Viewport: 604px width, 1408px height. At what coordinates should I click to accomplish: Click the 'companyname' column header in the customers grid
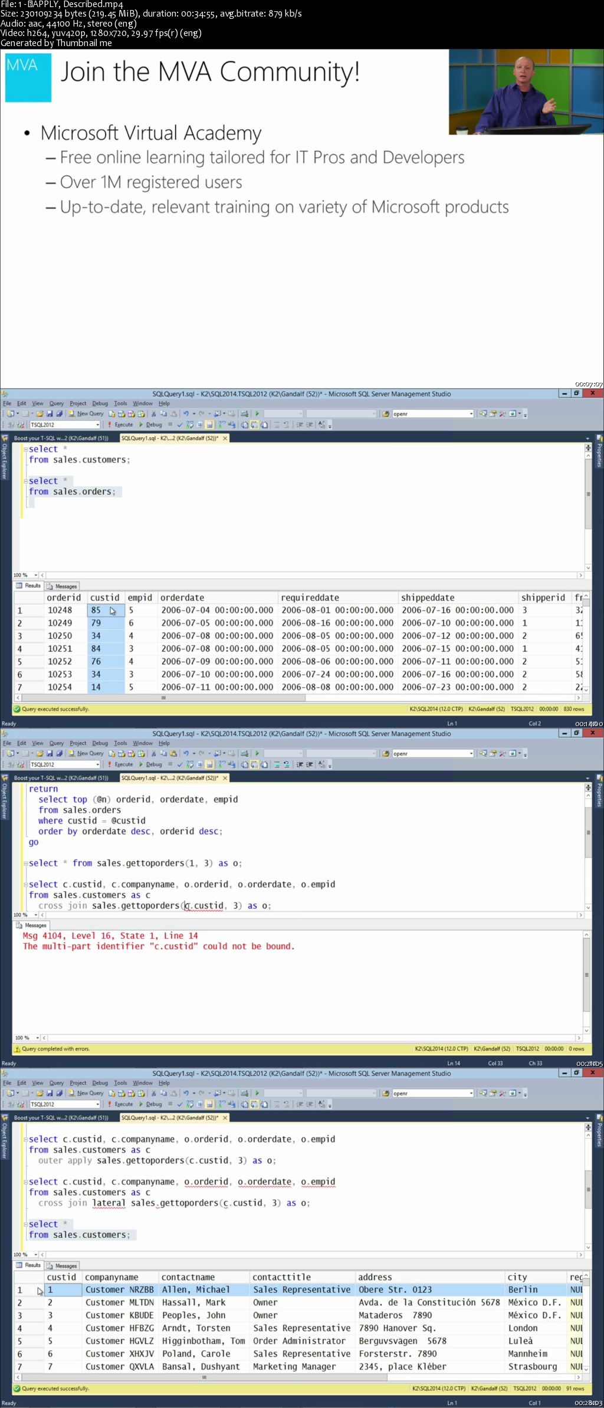(120, 1277)
